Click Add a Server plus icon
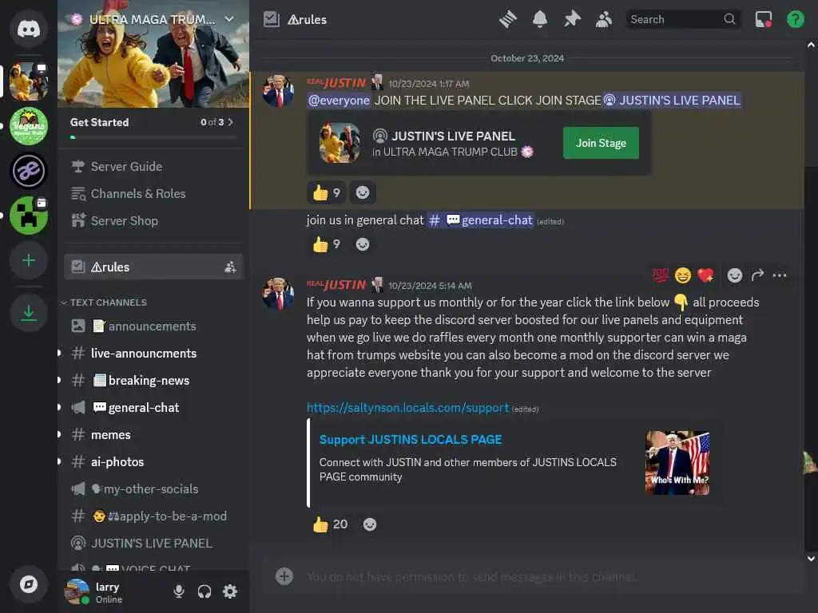The width and height of the screenshot is (818, 613). tap(29, 260)
